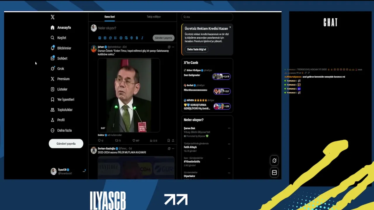Toggle bold text in the composer
Viewport: 374px width, 210px height.
tap(137, 38)
